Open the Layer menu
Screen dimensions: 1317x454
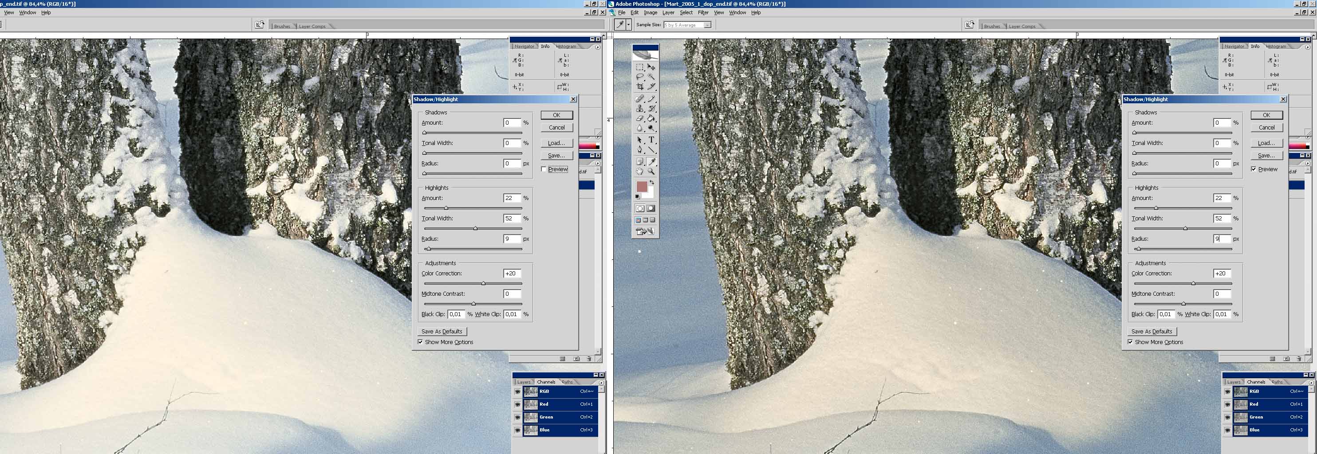(668, 13)
